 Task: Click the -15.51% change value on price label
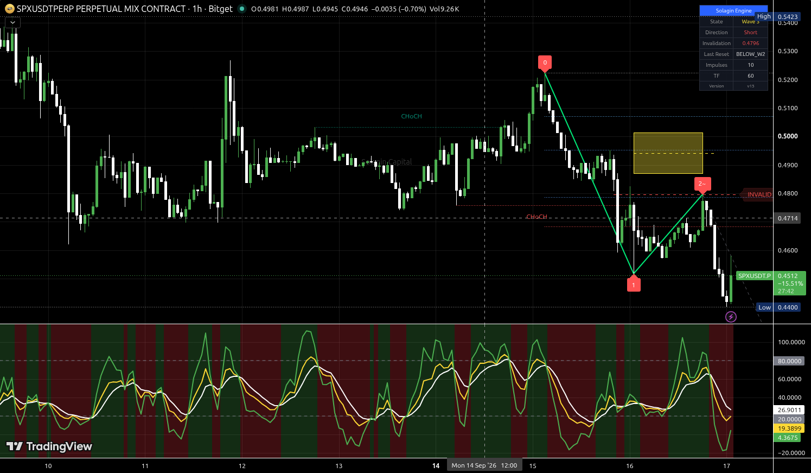click(790, 283)
